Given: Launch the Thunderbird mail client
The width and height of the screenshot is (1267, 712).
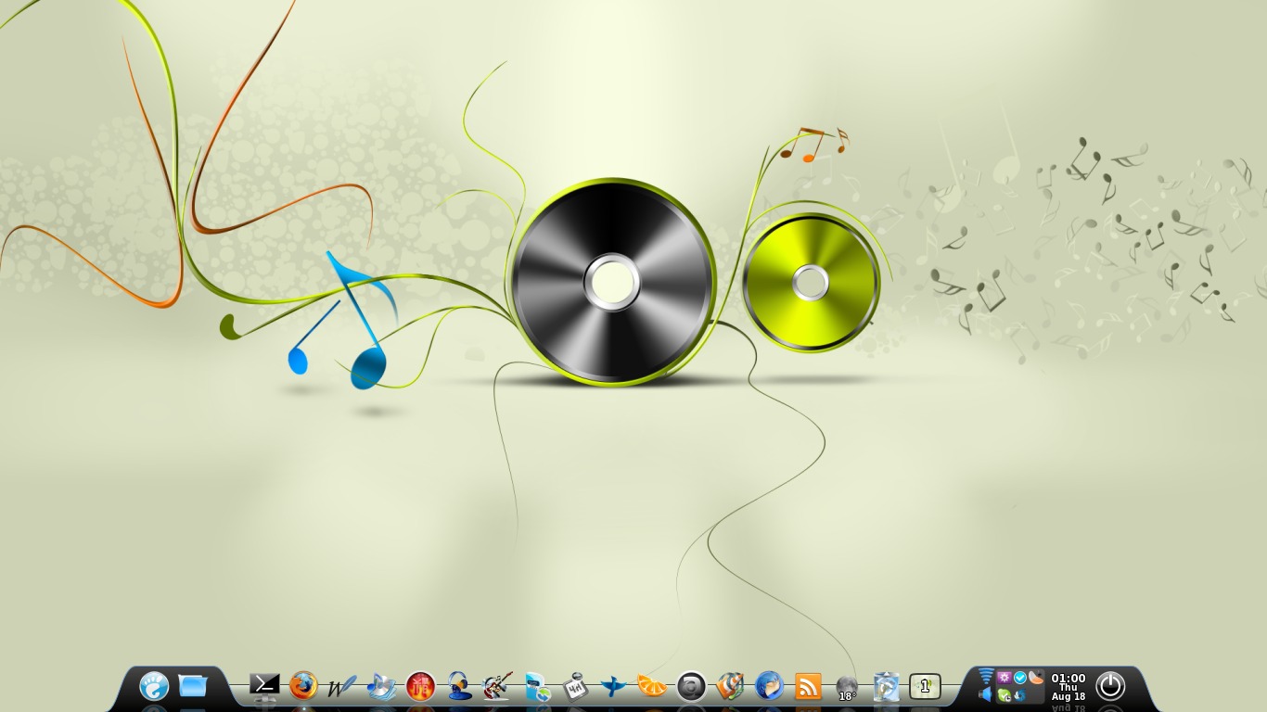Looking at the screenshot, I should [769, 686].
